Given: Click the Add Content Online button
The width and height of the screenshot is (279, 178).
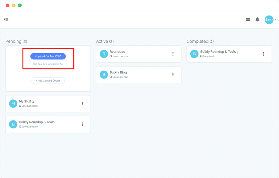Looking at the screenshot, I should point(48,81).
